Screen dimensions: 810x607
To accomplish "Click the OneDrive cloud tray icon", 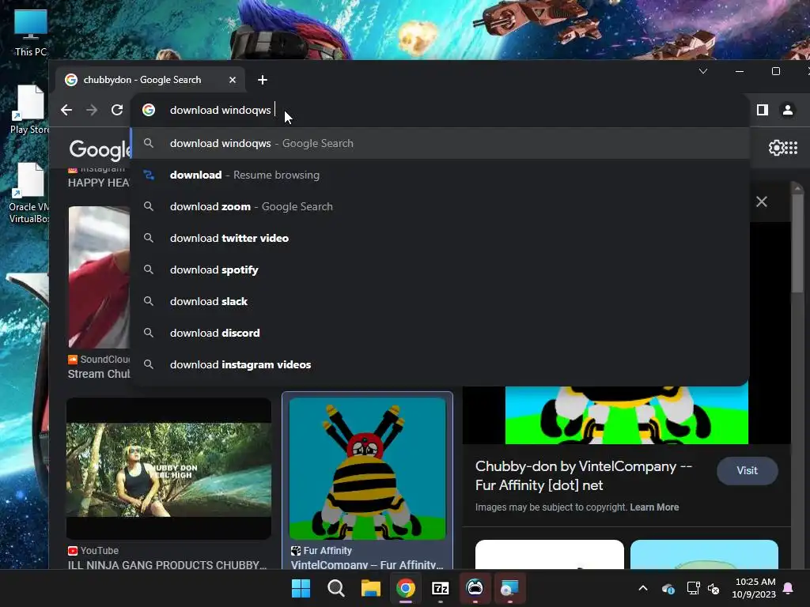I will coord(668,588).
